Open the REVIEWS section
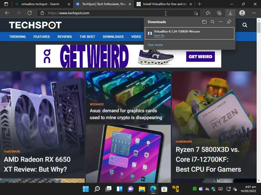The image size is (261, 195). point(64,37)
